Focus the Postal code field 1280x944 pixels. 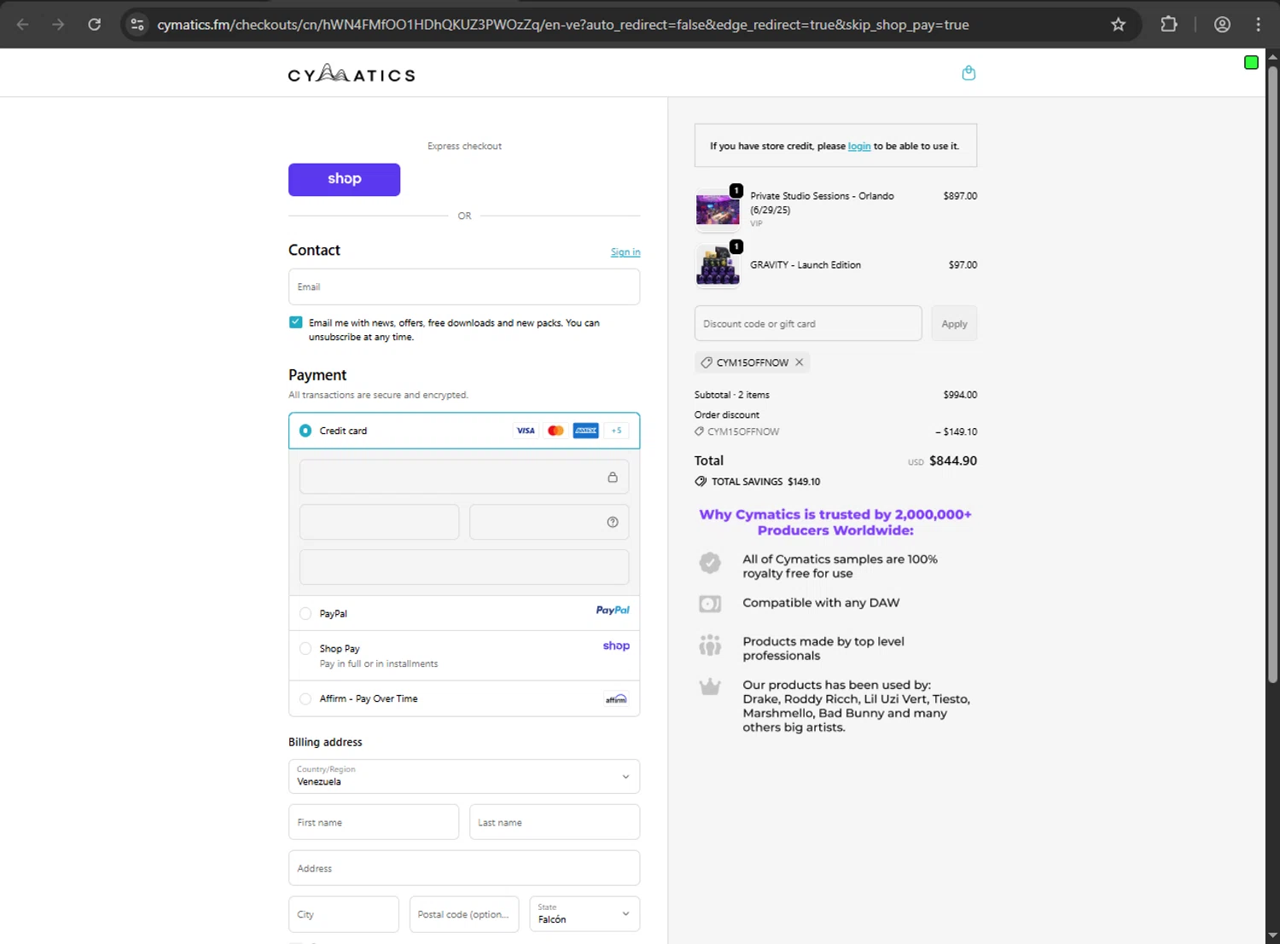pos(464,914)
